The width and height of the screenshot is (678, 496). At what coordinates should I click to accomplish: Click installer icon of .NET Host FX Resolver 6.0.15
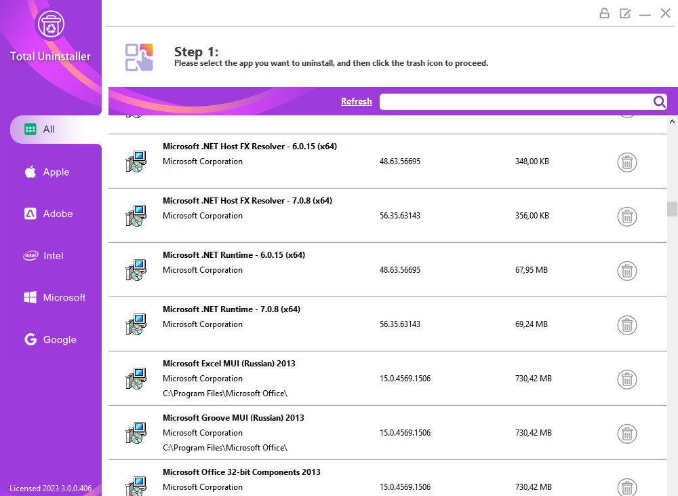coord(136,161)
